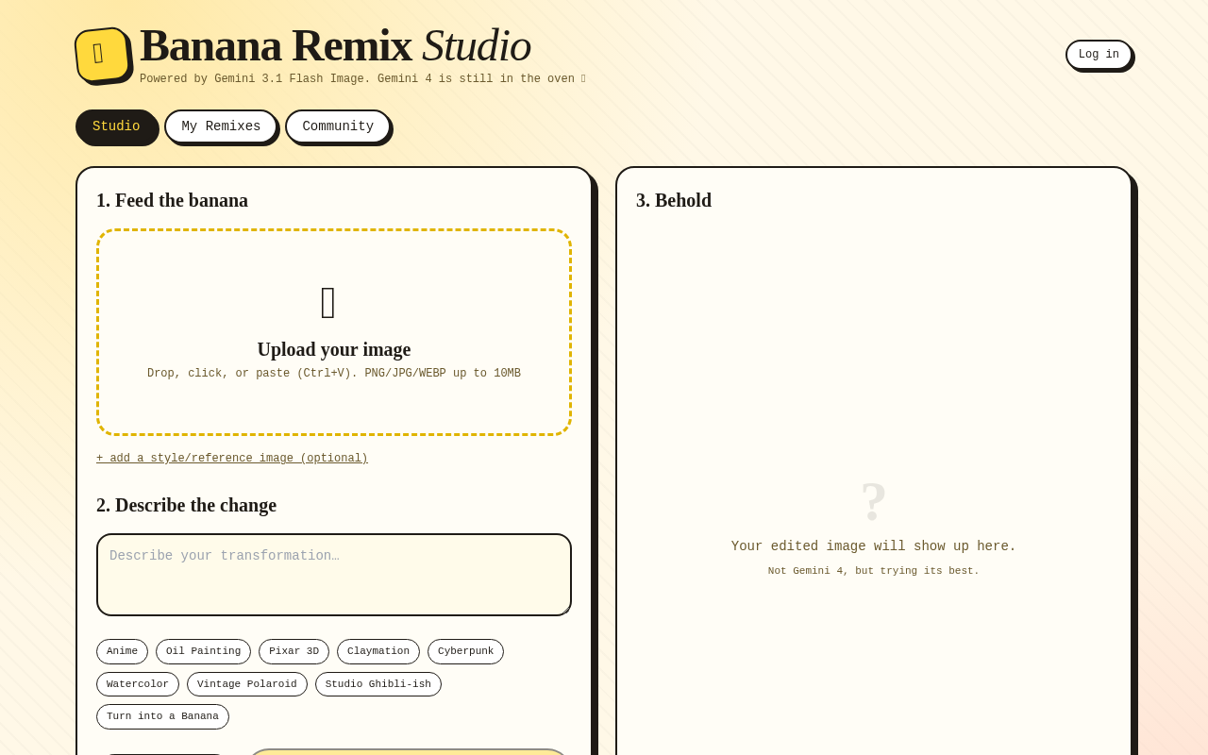
Task: Choose the Oil Painting style chip
Action: 203,651
